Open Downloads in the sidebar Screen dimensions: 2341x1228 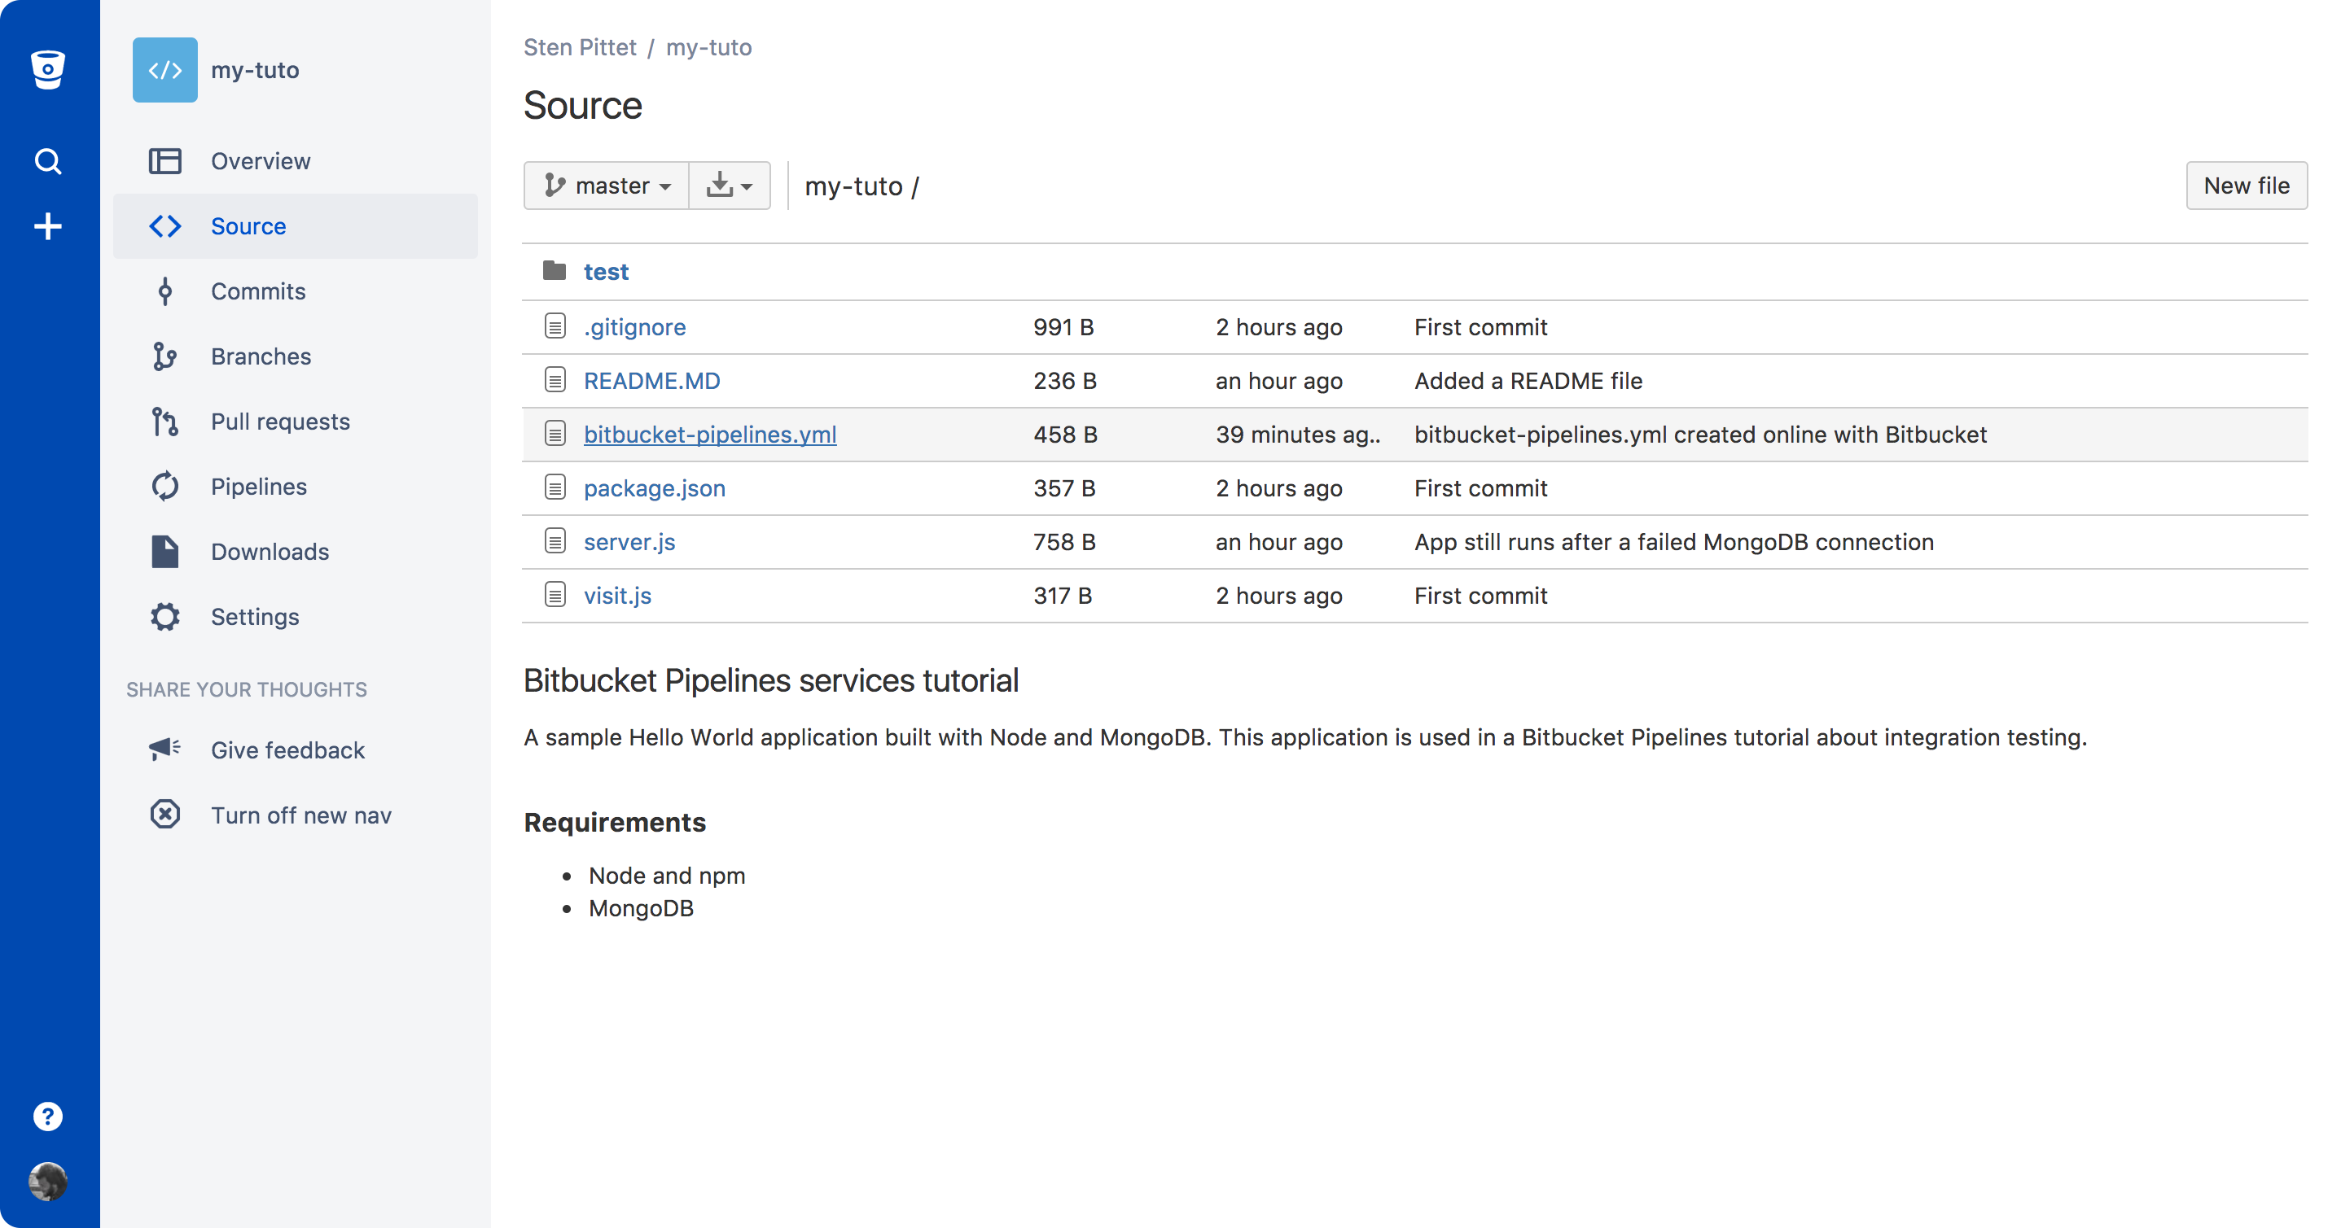pos(269,553)
